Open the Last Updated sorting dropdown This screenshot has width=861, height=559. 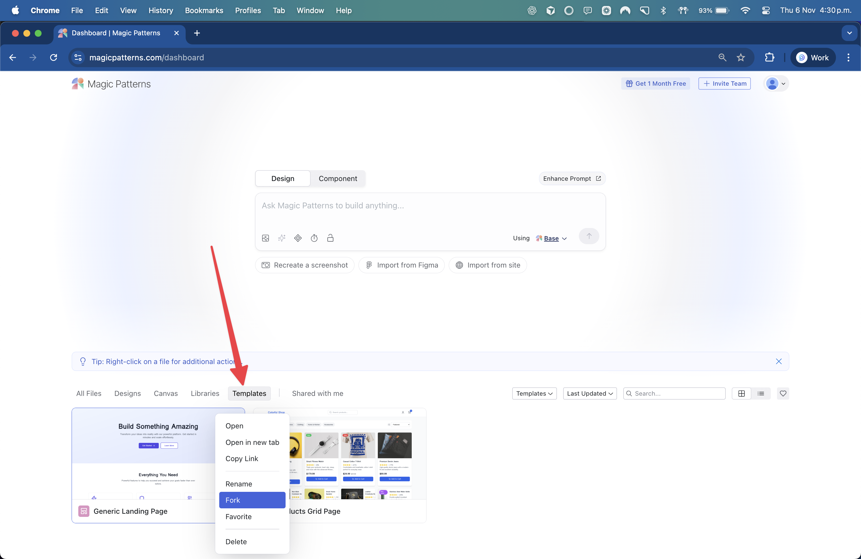tap(589, 393)
